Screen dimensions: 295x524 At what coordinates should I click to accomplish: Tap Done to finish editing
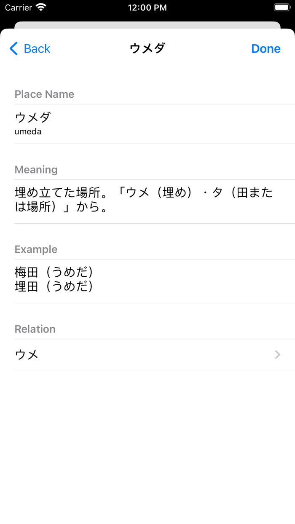click(x=265, y=48)
